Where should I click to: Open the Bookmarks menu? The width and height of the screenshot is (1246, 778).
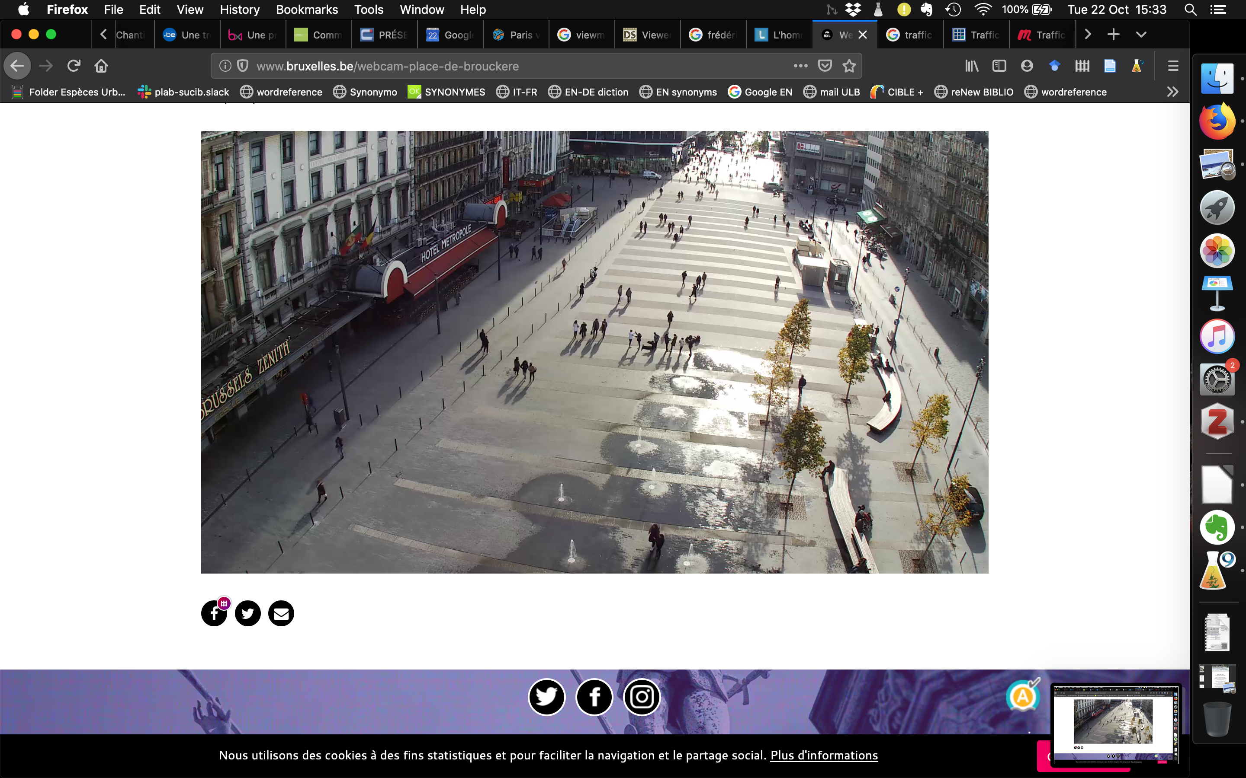click(x=307, y=9)
